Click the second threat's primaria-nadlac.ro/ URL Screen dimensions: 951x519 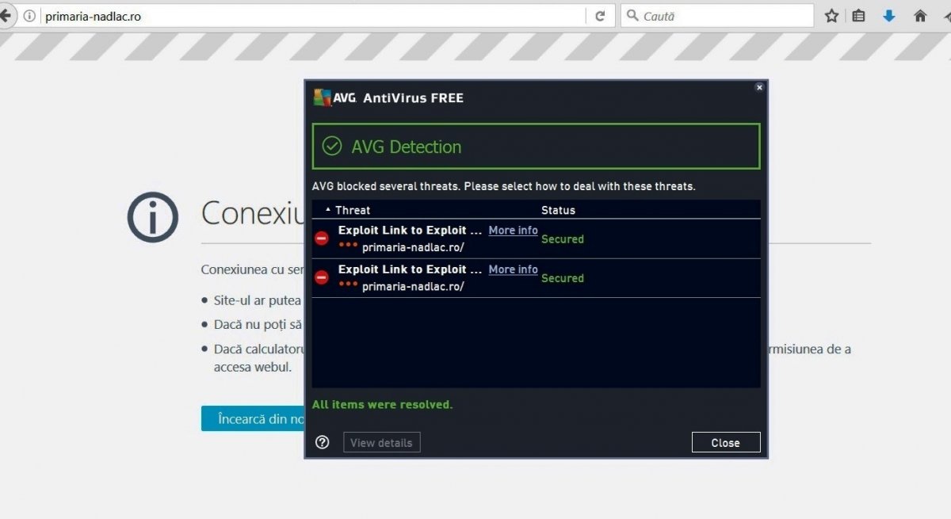pyautogui.click(x=413, y=285)
